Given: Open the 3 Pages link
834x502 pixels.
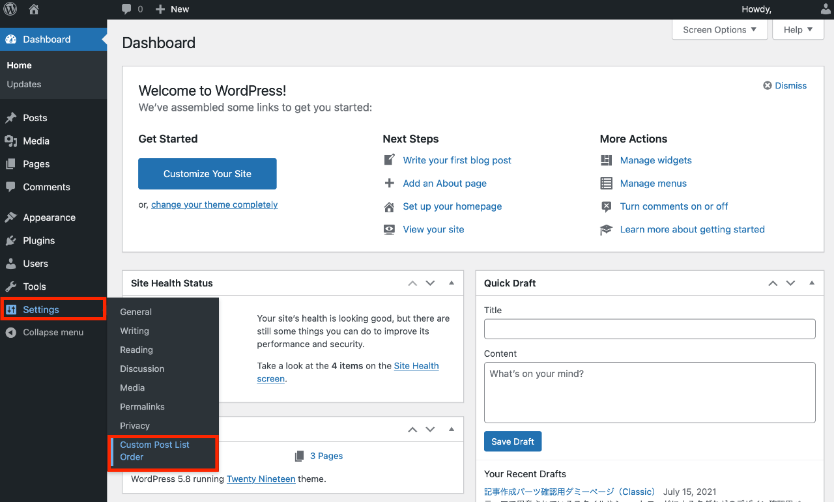Looking at the screenshot, I should [x=326, y=456].
